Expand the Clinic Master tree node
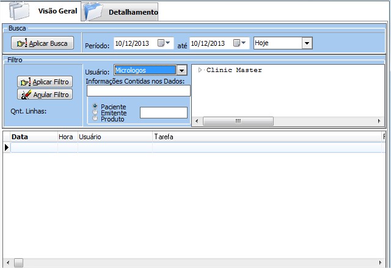 click(x=200, y=70)
